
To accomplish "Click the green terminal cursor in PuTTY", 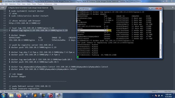I will click(x=78, y=57).
